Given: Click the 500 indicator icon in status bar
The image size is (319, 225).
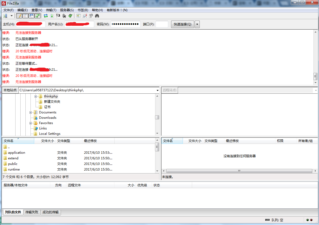Looking at the screenshot, I should [267, 220].
